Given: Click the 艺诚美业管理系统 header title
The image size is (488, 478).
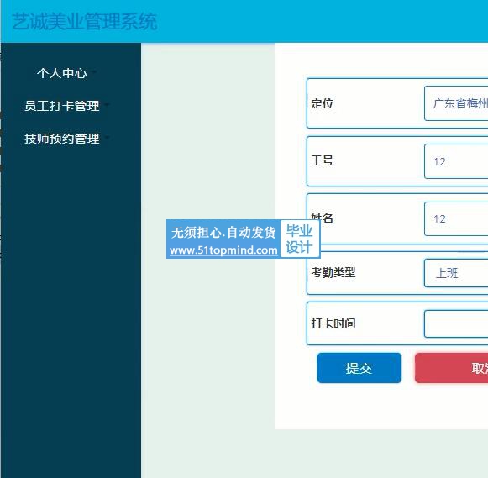Looking at the screenshot, I should click(x=85, y=22).
